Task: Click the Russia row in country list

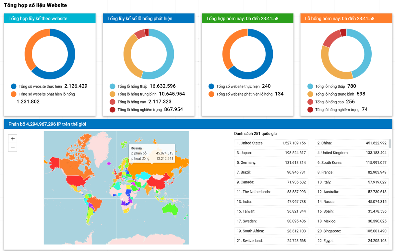Action: pyautogui.click(x=352, y=201)
